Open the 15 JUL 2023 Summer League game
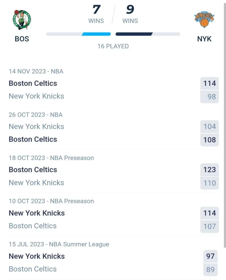This screenshot has height=280, width=226. click(59, 244)
